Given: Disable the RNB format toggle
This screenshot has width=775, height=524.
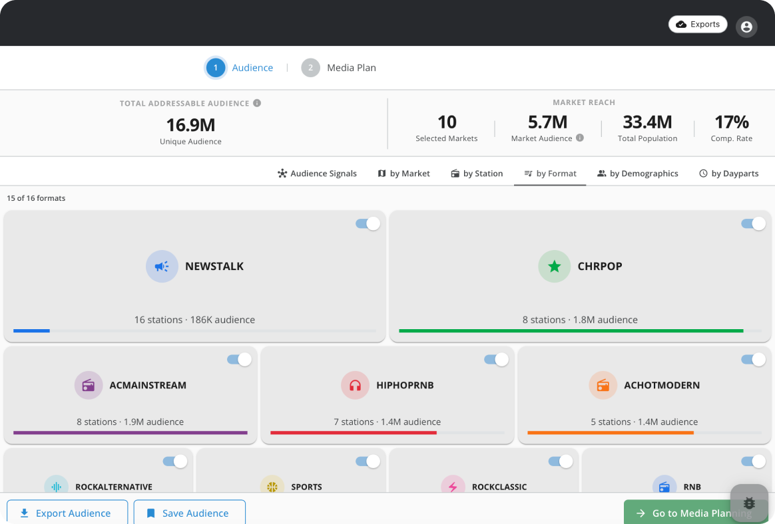Looking at the screenshot, I should click(x=753, y=461).
